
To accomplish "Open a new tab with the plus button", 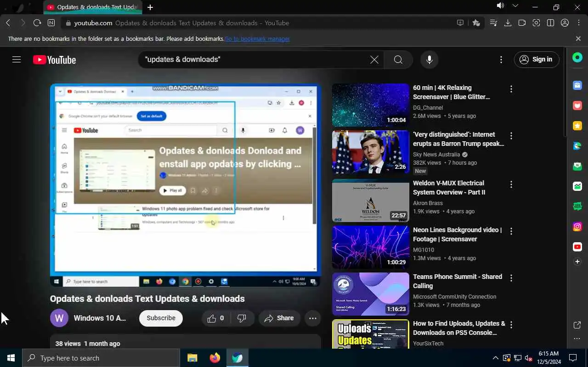I will point(150,7).
